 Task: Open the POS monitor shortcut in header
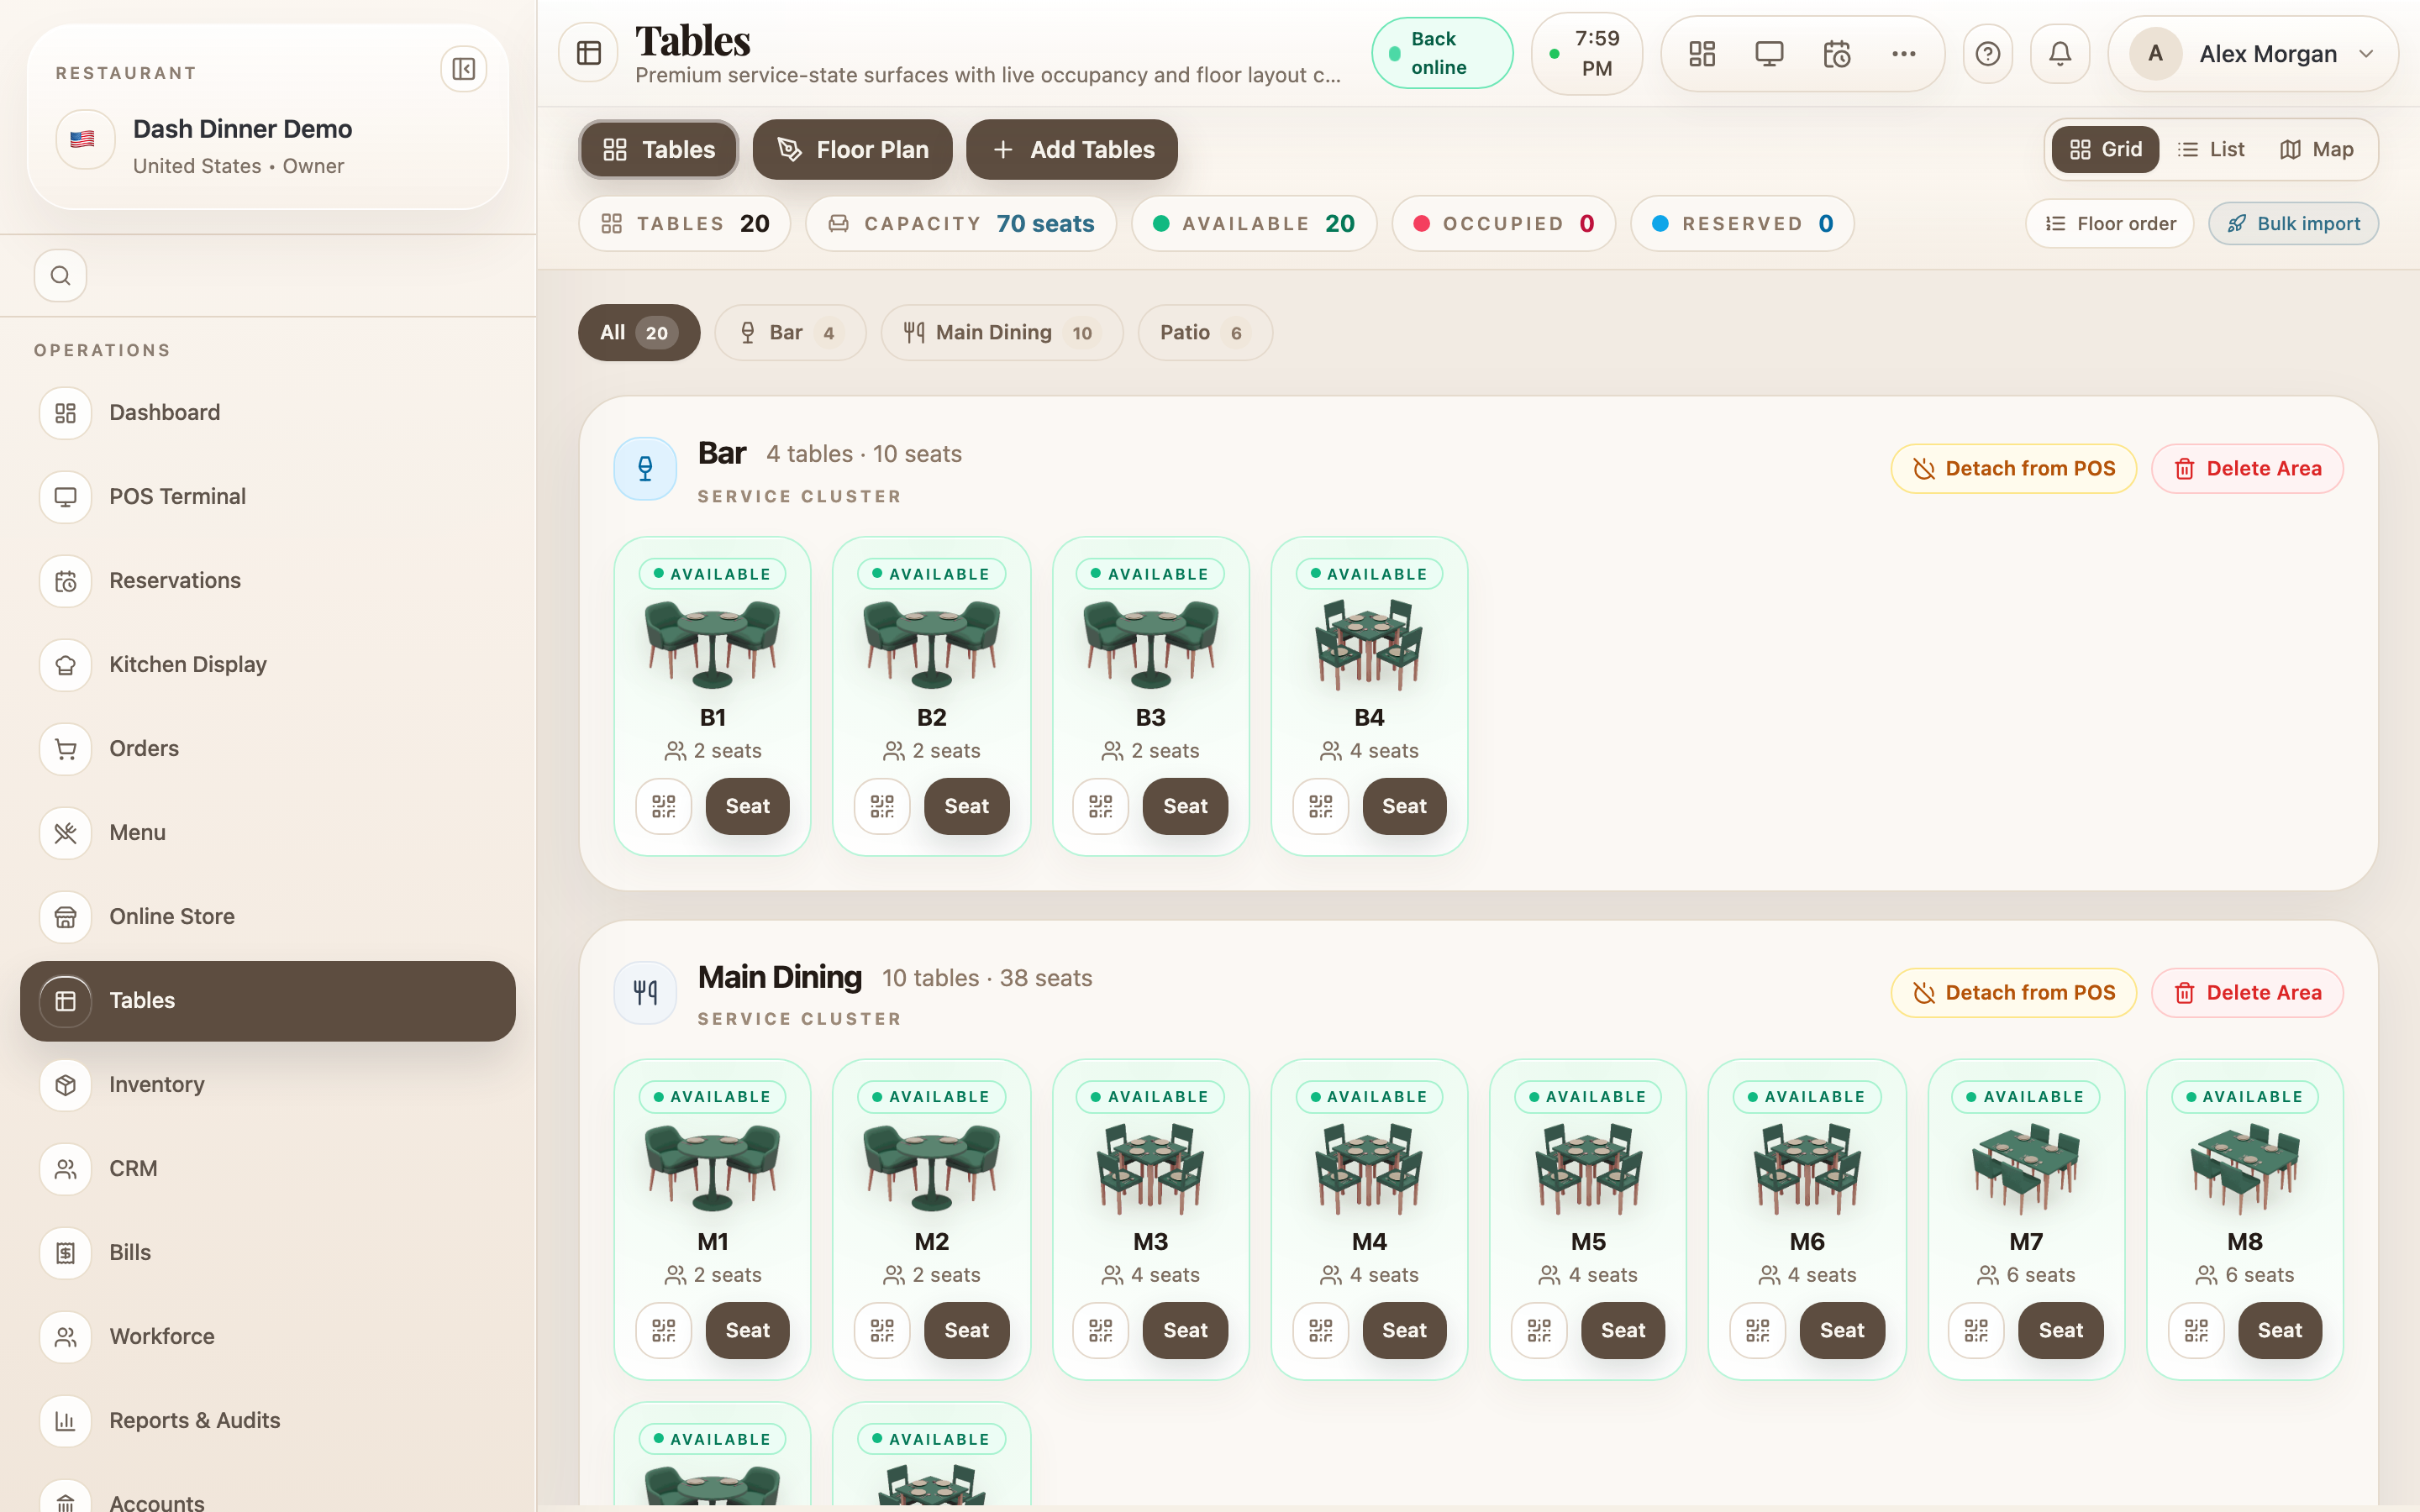tap(1769, 54)
